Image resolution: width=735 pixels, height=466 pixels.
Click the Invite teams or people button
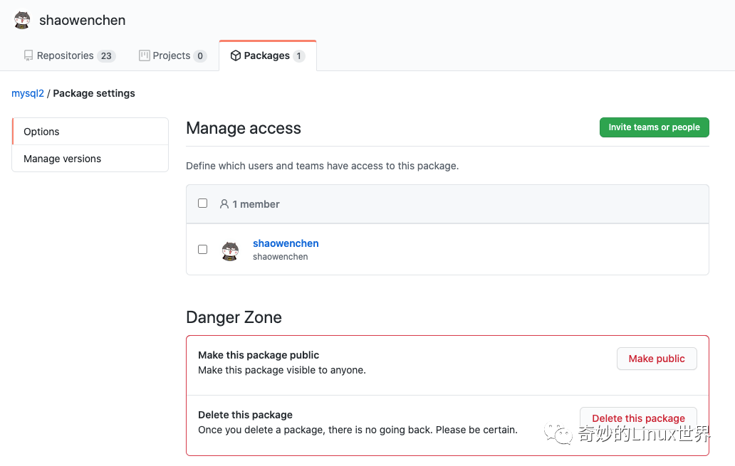click(654, 127)
